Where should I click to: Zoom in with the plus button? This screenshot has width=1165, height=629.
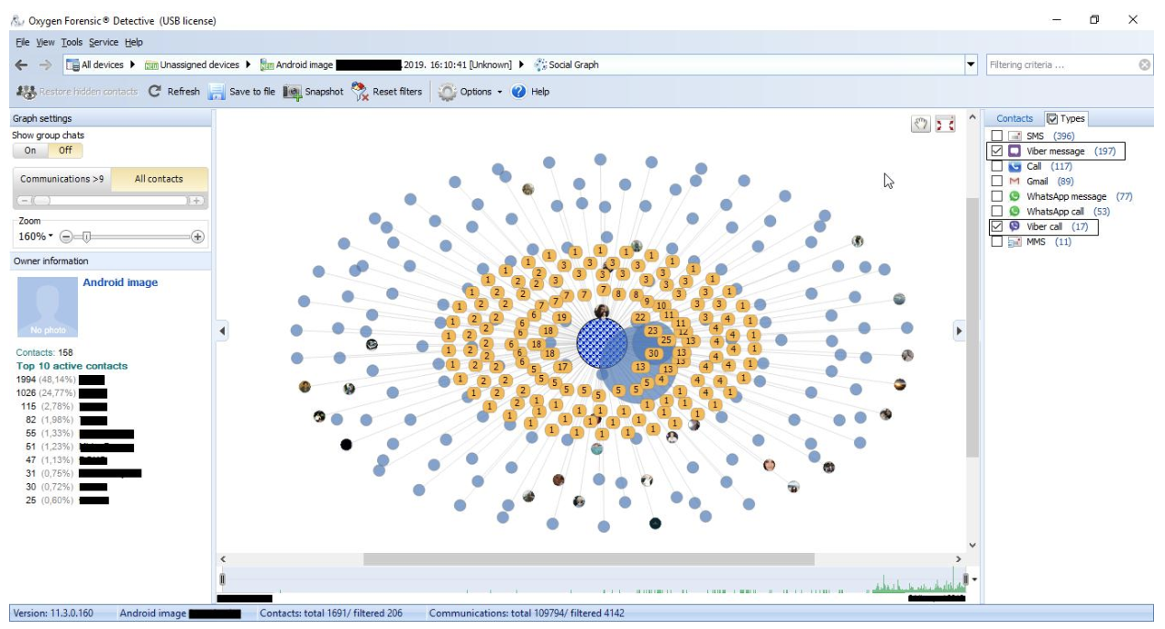(197, 237)
